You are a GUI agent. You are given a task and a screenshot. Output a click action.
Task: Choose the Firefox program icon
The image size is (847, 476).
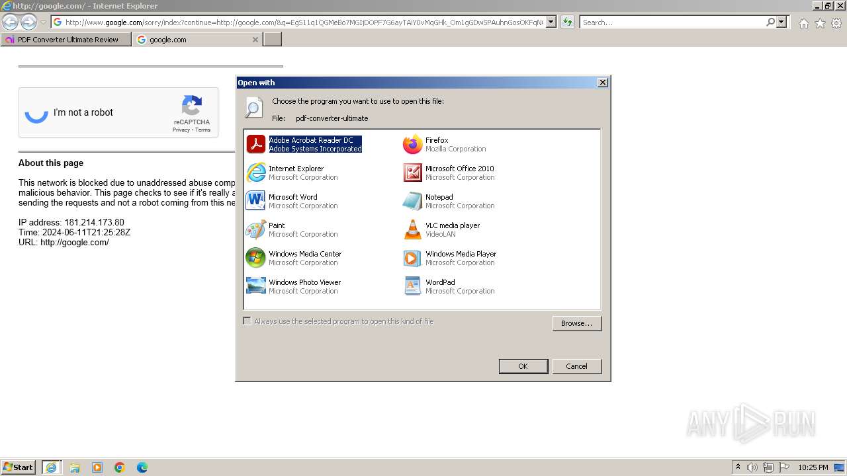(413, 144)
